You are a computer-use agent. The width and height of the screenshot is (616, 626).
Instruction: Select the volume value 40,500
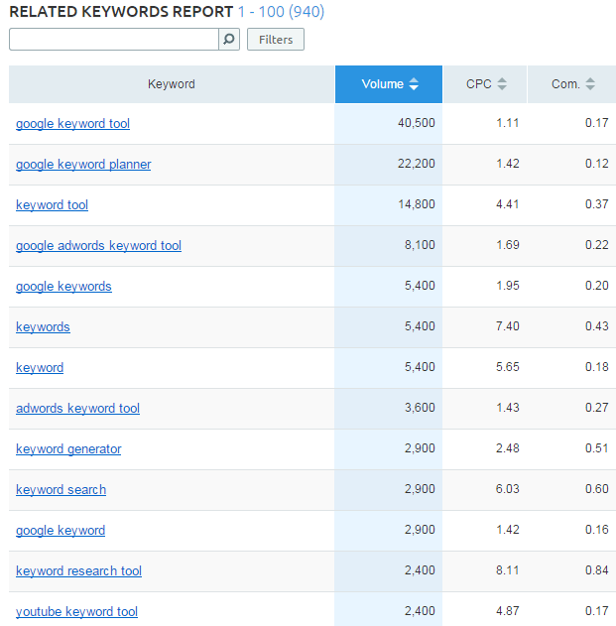coord(416,123)
